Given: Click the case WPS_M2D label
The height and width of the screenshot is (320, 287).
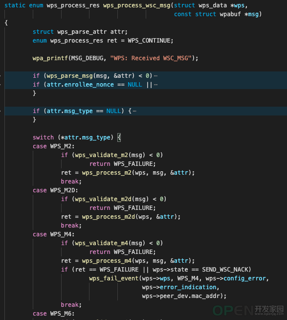Looking at the screenshot, I should (x=55, y=190).
